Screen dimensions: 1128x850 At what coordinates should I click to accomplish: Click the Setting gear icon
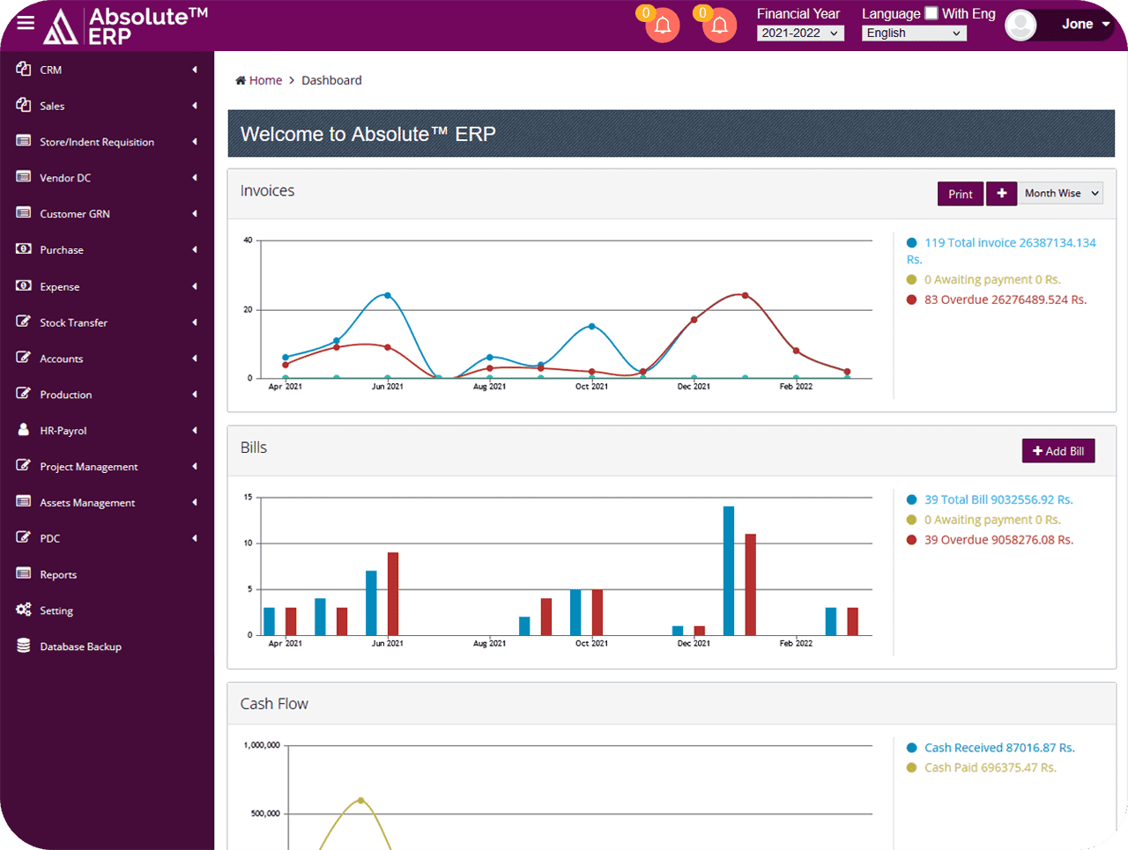[23, 610]
